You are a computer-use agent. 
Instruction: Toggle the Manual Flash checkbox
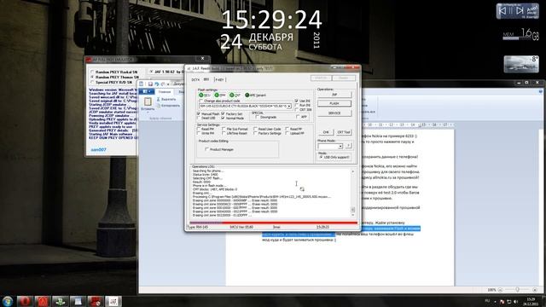[199, 113]
